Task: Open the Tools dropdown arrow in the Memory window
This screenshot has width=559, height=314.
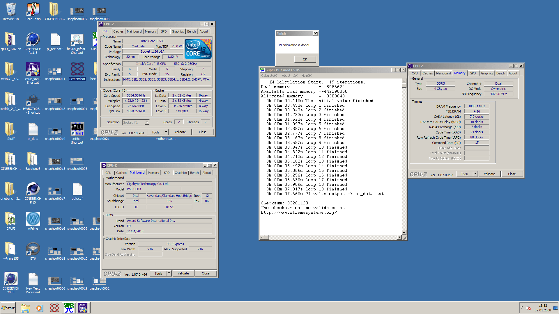Action: point(475,174)
